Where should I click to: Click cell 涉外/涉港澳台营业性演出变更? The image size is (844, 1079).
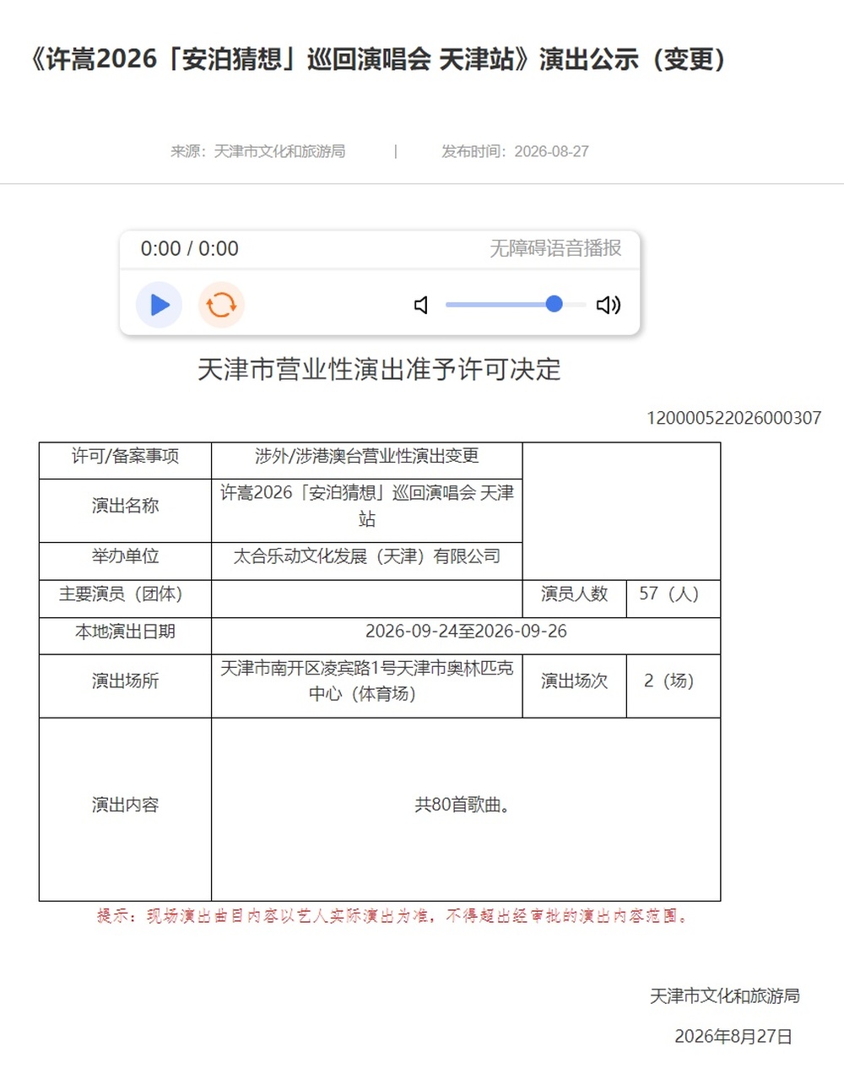367,461
